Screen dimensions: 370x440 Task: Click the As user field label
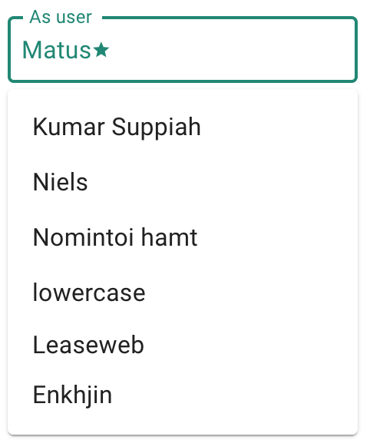[x=61, y=17]
